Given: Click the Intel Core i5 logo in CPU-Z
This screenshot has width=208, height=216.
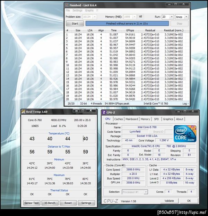Looking at the screenshot, I should click(185, 134).
